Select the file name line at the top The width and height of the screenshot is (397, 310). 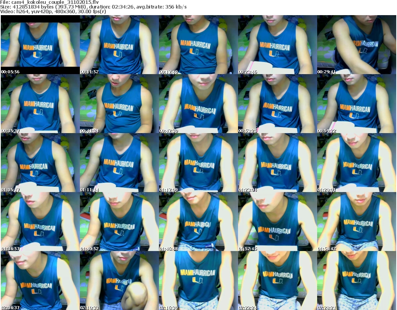coord(49,2)
